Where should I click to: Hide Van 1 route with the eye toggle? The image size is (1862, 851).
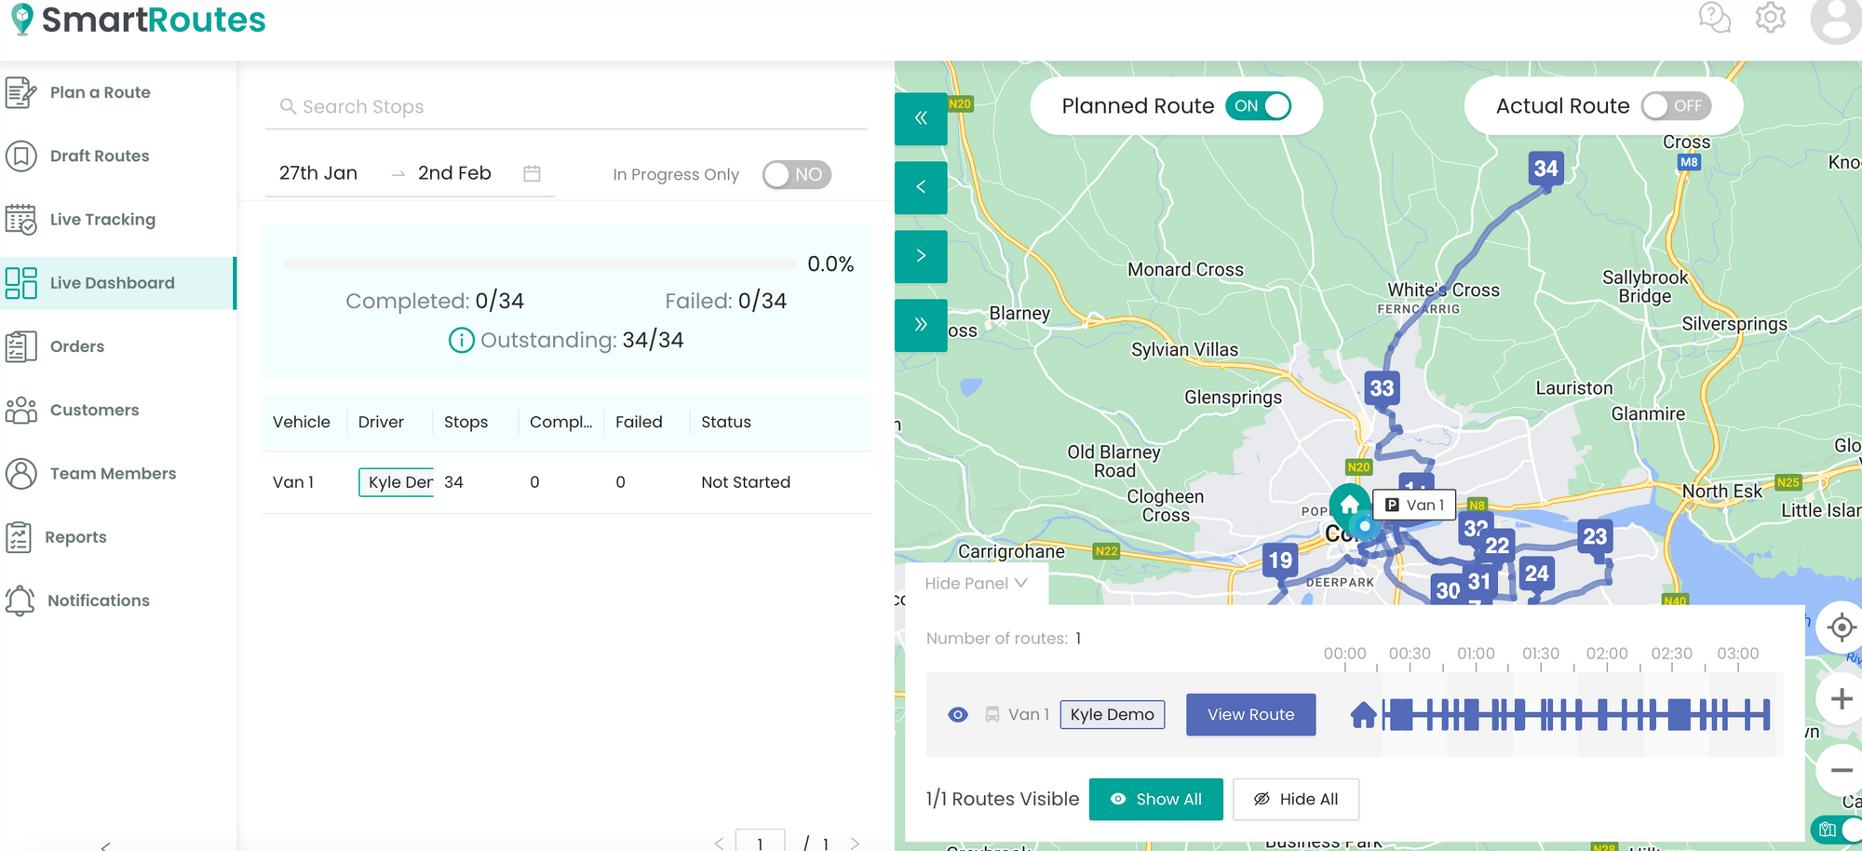(958, 714)
